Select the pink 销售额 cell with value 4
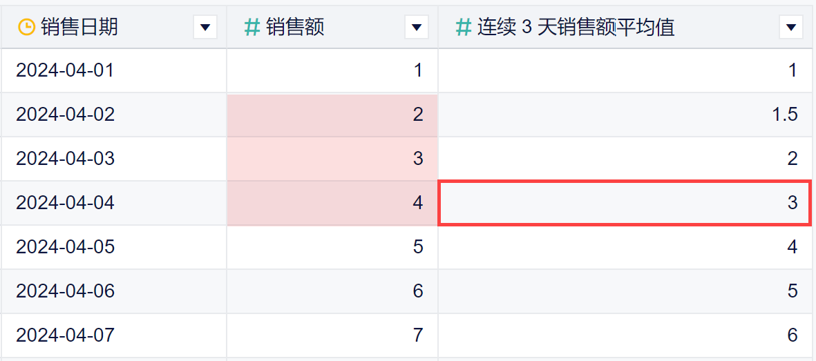This screenshot has width=816, height=361. click(332, 203)
